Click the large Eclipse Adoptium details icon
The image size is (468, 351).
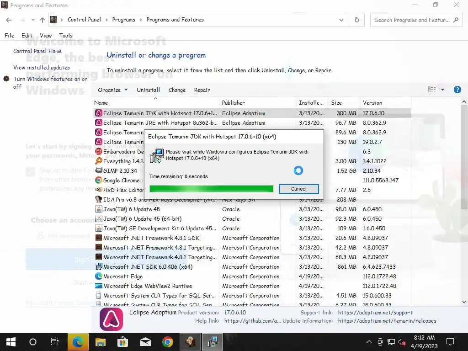[112, 319]
